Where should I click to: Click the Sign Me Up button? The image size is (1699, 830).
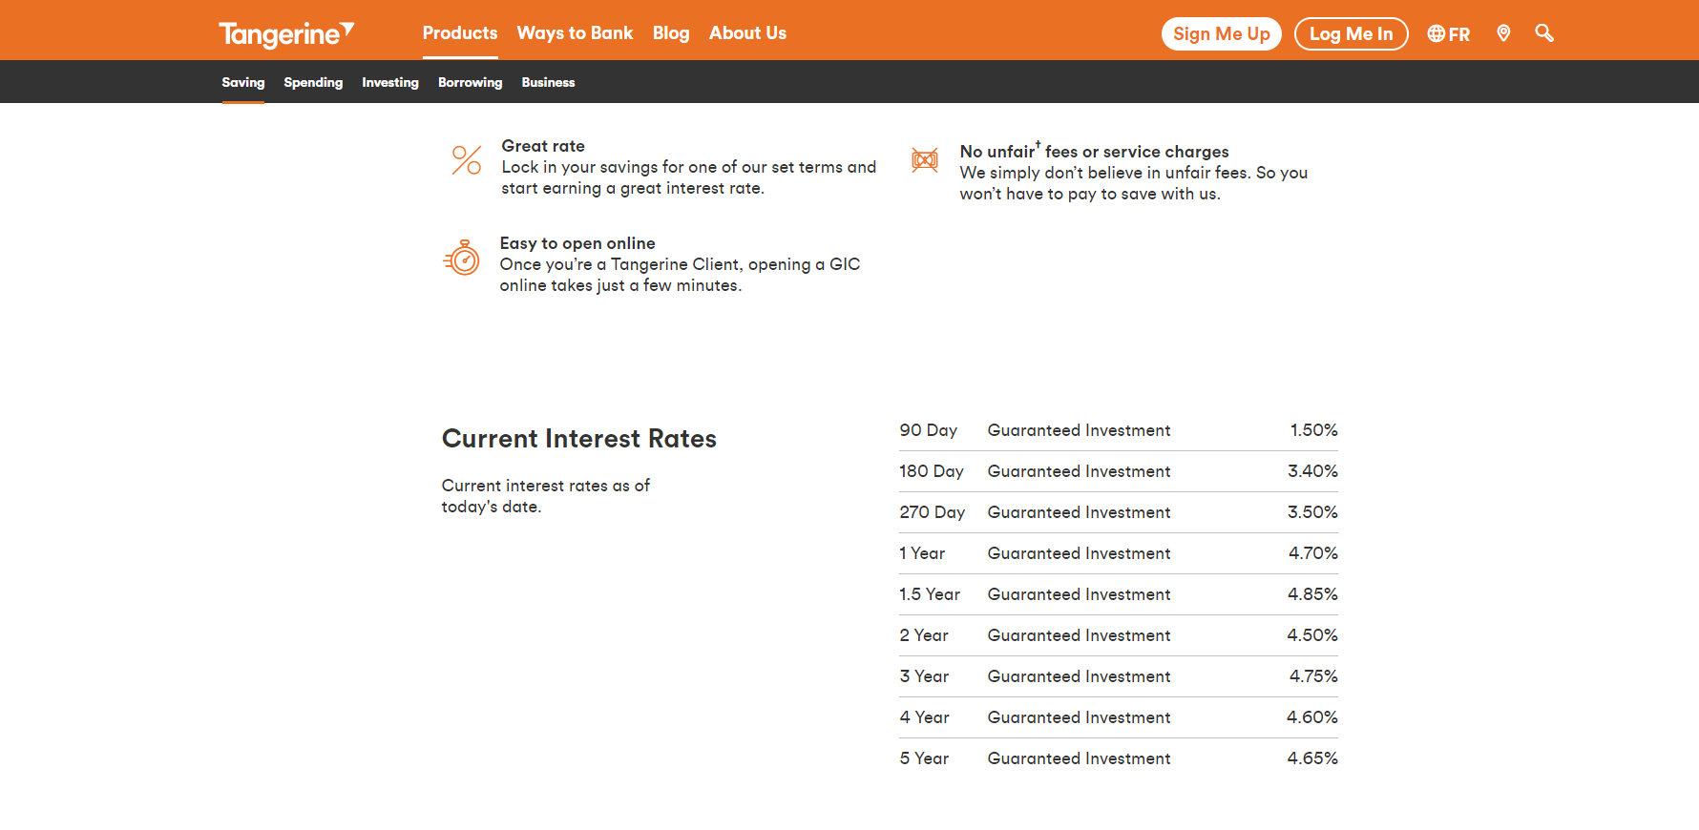(x=1222, y=33)
